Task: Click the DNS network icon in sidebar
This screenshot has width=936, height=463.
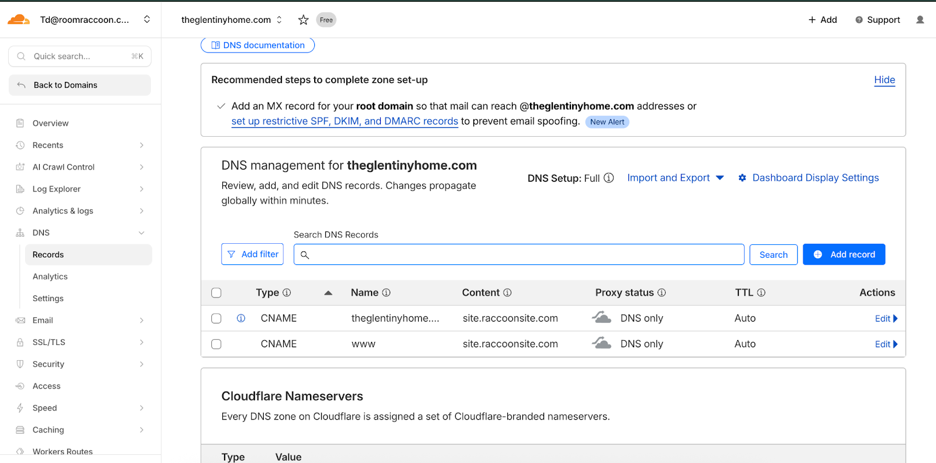Action: [x=20, y=233]
